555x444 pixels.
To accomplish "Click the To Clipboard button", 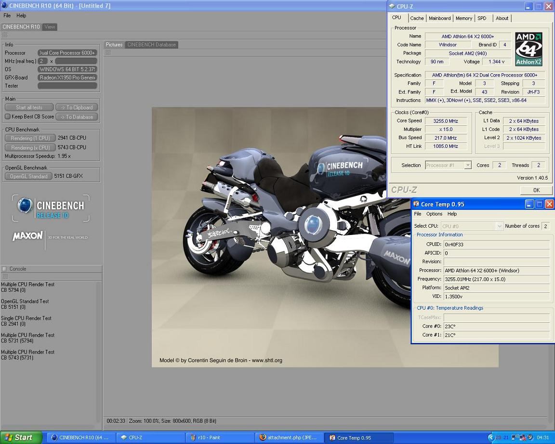I will 77,107.
